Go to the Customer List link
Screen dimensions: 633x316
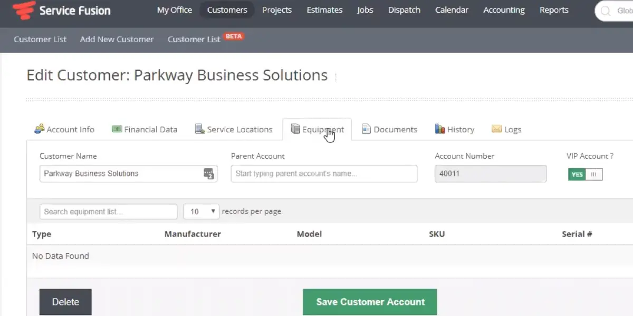40,39
